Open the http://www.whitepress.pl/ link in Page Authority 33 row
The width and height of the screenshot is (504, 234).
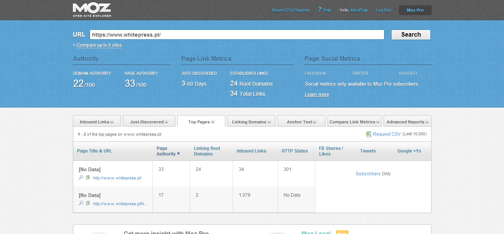tap(117, 178)
